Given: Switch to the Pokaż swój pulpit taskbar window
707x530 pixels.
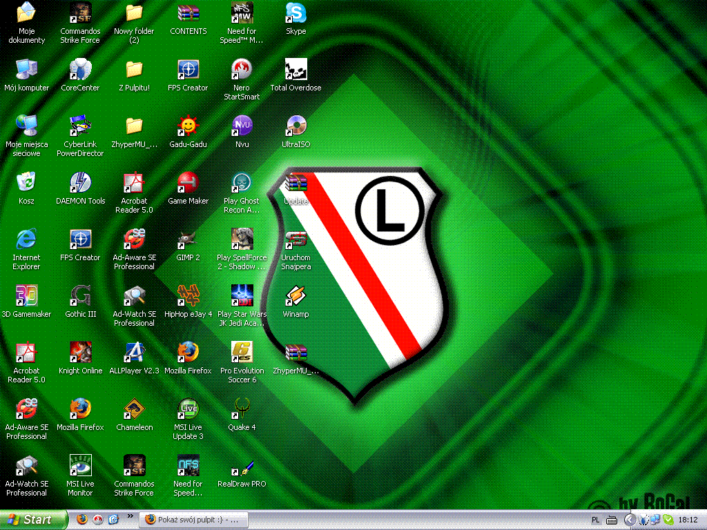Looking at the screenshot, I should click(x=193, y=520).
